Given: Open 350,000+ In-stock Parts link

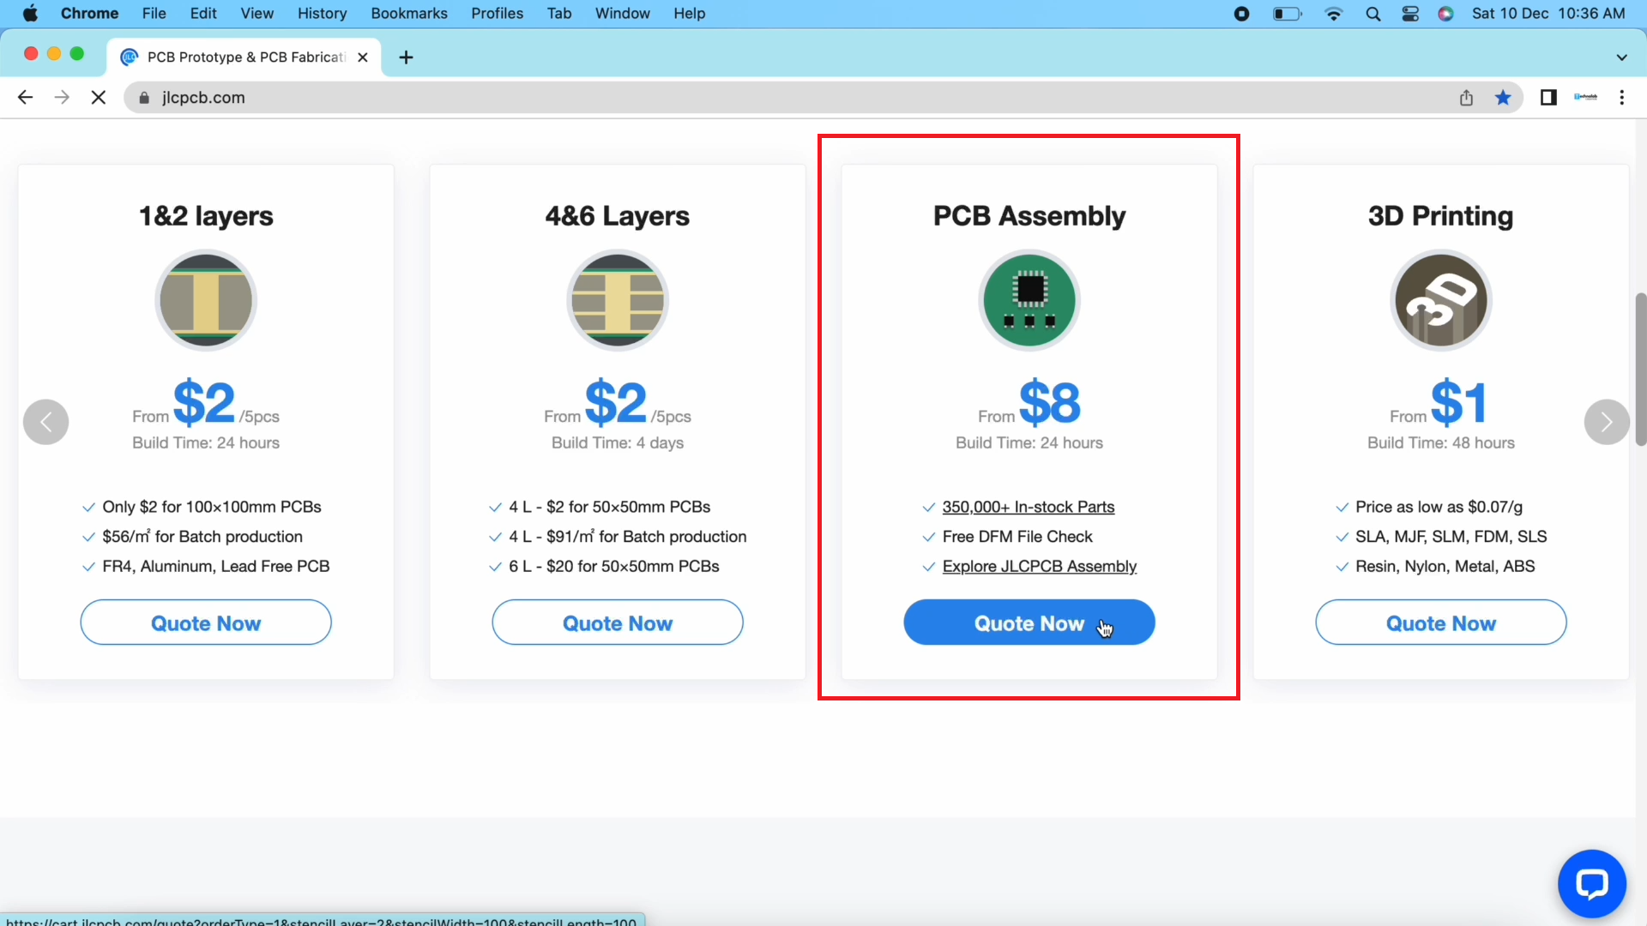Looking at the screenshot, I should tap(1029, 507).
